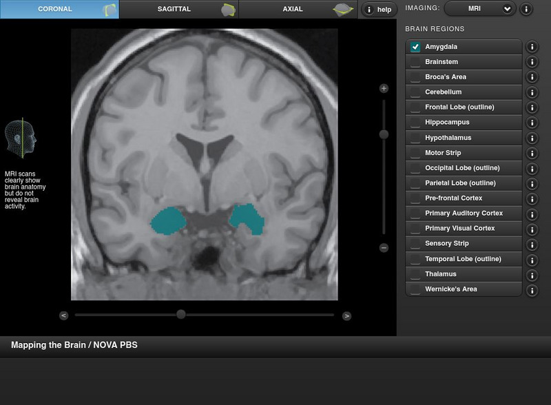
Task: Click the horizontal slice slider handle
Action: coord(180,314)
